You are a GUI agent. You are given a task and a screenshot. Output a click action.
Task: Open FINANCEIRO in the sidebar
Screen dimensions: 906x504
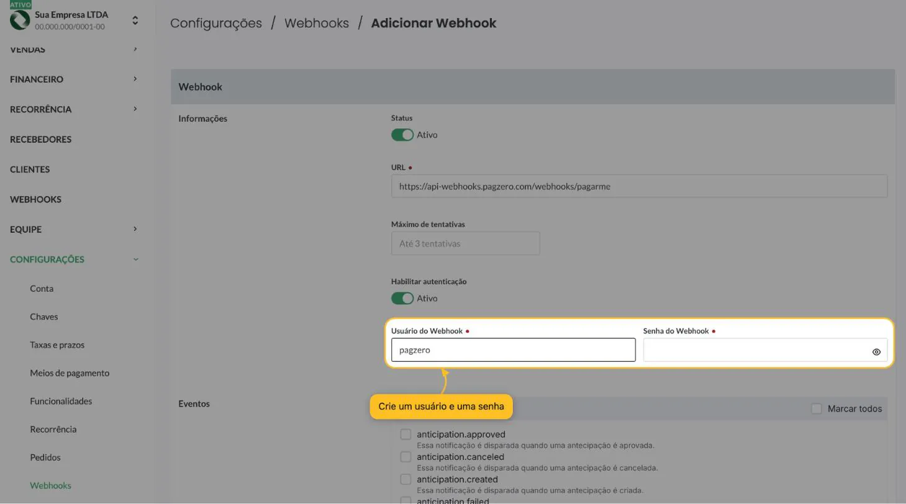pos(37,79)
